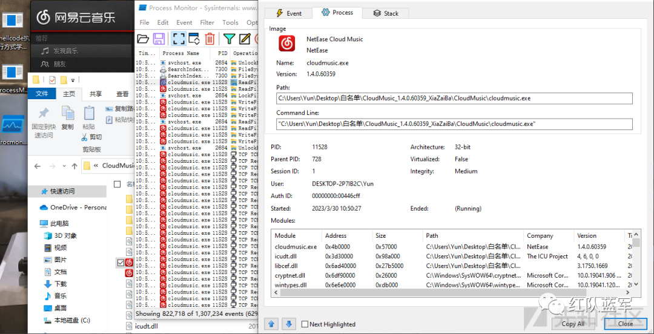654x334 pixels.
Task: Select cryptnet.dll row in the Modules list
Action: click(x=452, y=275)
